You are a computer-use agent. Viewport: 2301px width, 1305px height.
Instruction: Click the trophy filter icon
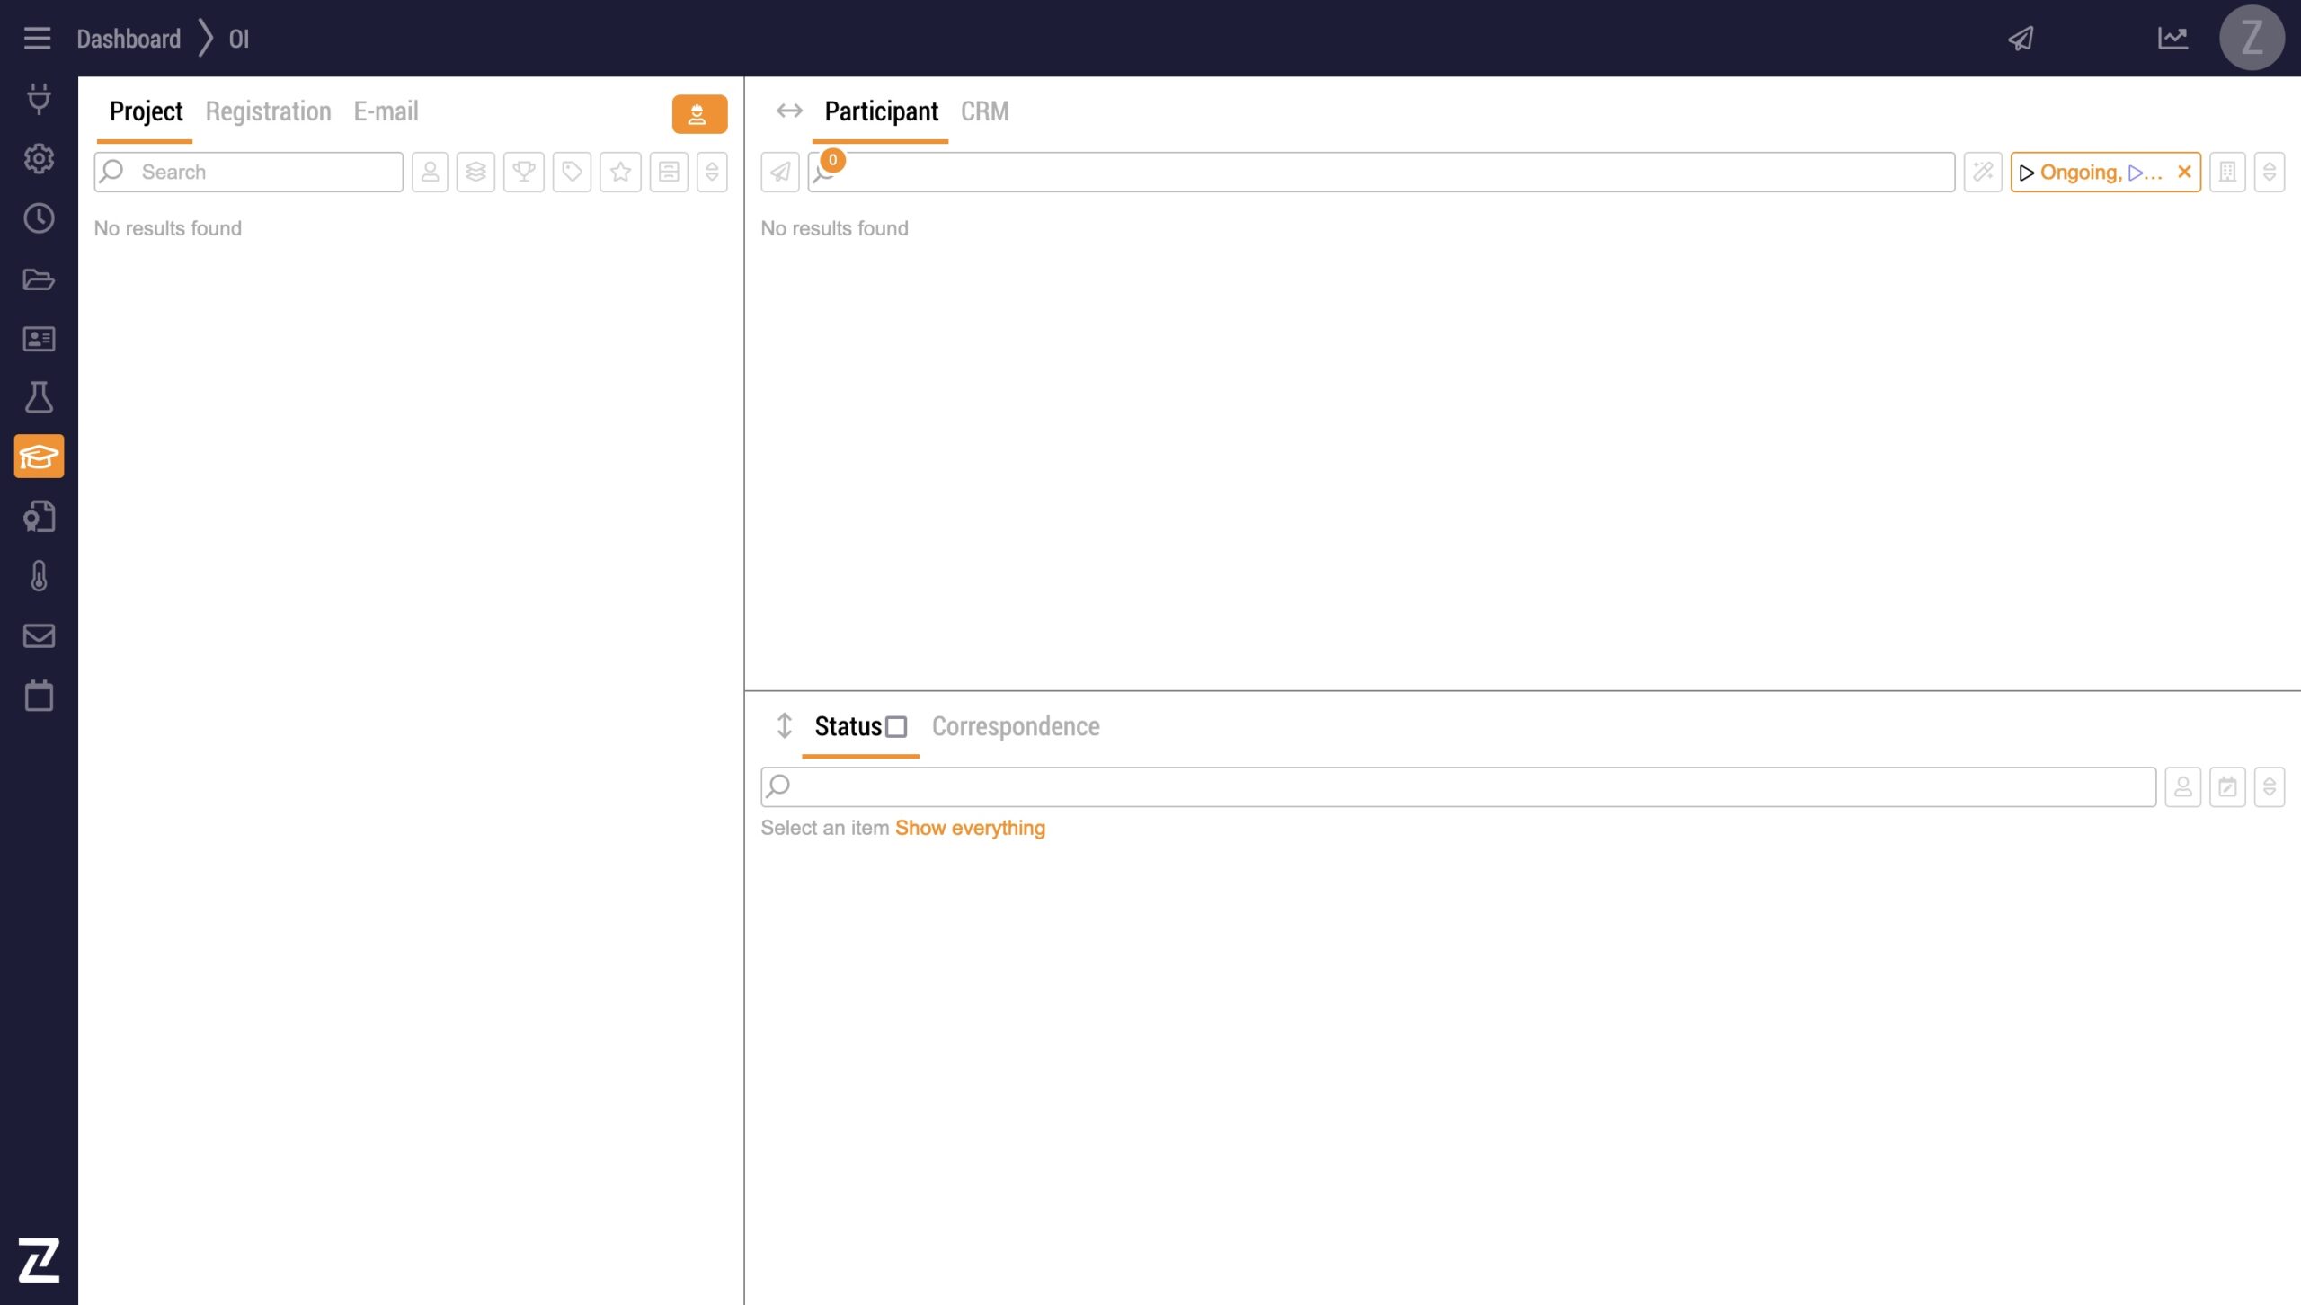tap(524, 172)
